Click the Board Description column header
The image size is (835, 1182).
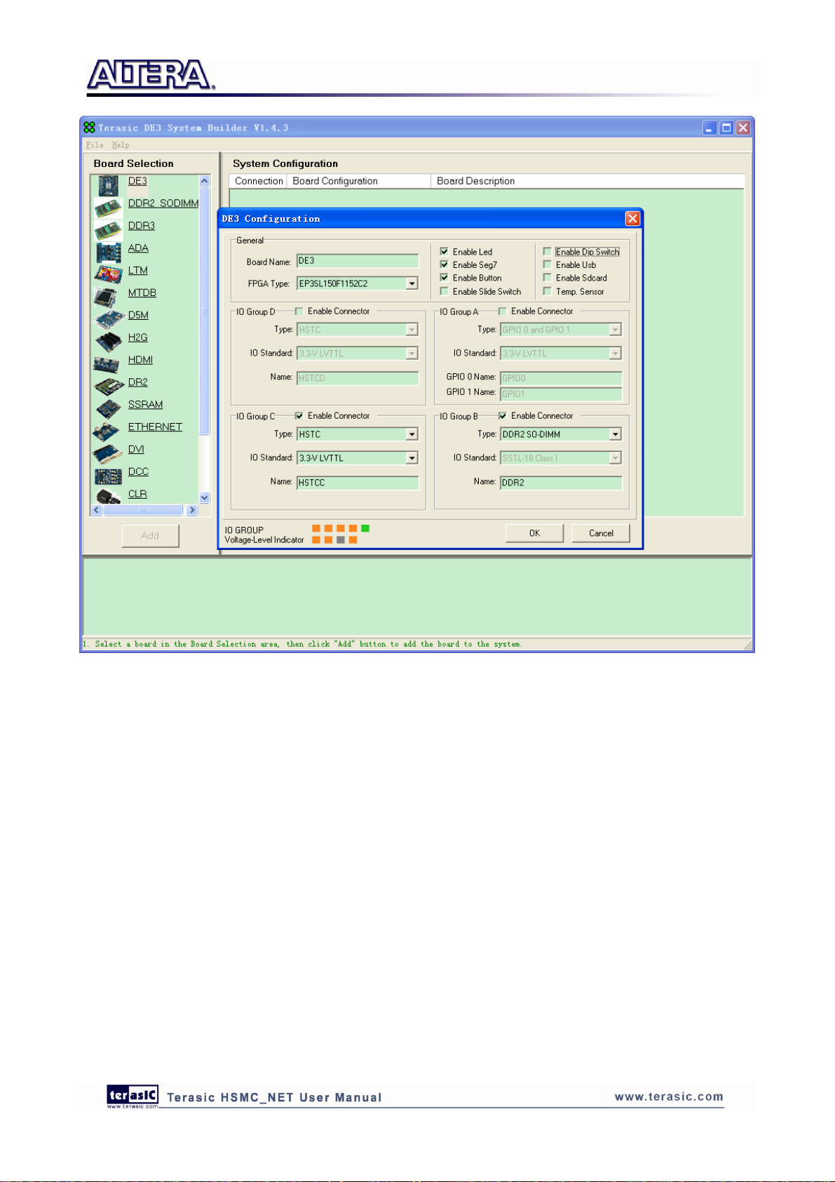click(588, 181)
